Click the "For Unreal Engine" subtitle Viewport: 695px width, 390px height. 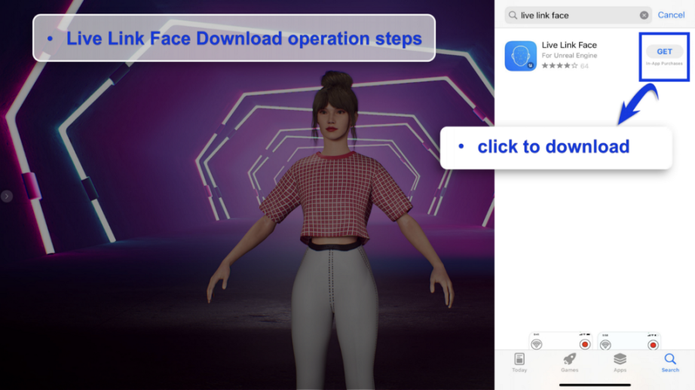(x=569, y=56)
